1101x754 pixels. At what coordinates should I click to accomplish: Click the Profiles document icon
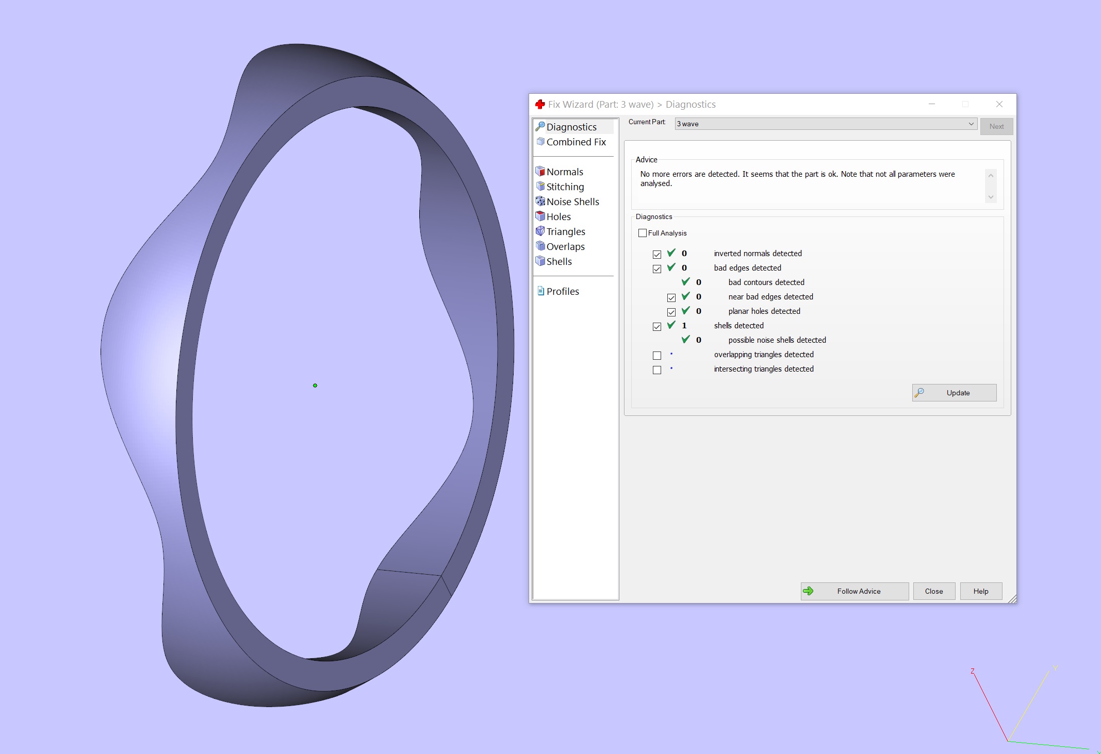pyautogui.click(x=540, y=291)
